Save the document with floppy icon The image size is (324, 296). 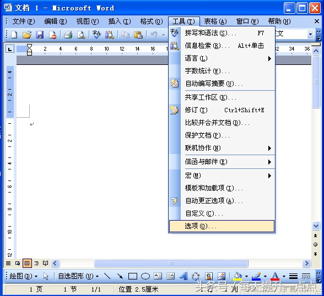coord(40,35)
